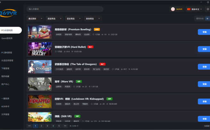
Task: Install Hard Bullet with 安装 button
Action: [204, 49]
